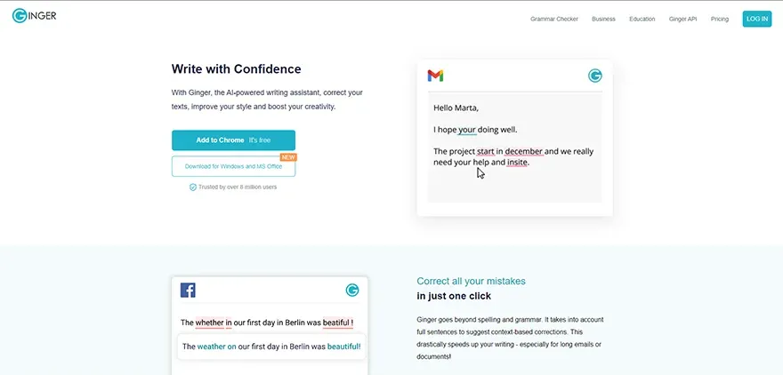Click the orange NEW badge
This screenshot has width=783, height=375.
[x=288, y=157]
